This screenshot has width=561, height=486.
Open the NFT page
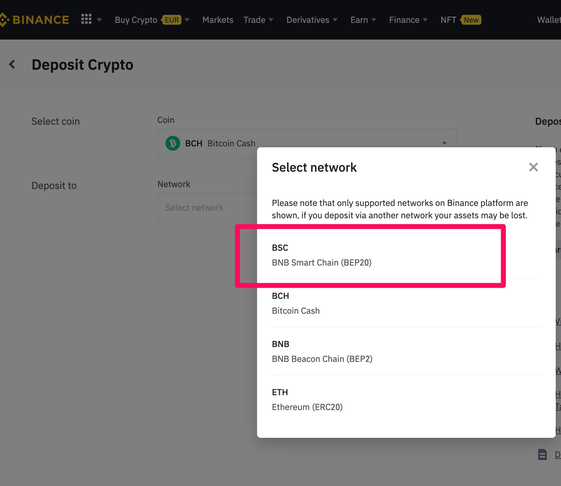click(x=448, y=20)
